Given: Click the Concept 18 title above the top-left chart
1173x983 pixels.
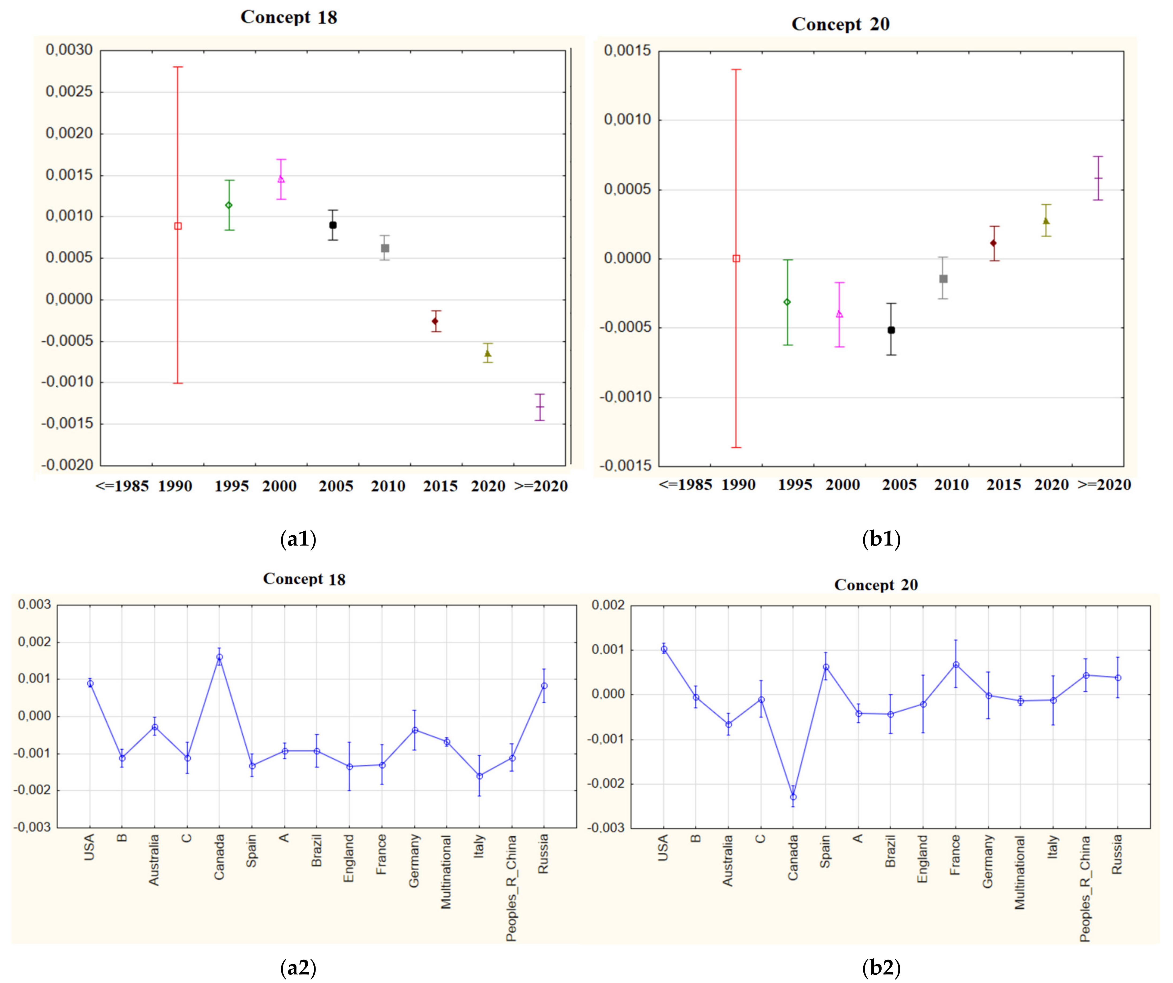Looking at the screenshot, I should [x=289, y=17].
